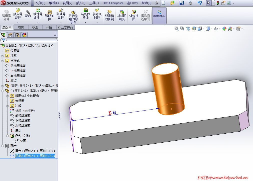Click the Edit Component tool
253x181 pixels.
(x=6, y=16)
